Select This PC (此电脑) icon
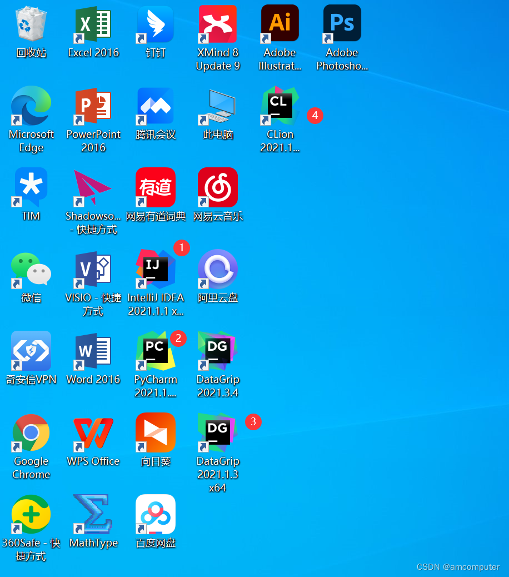This screenshot has width=509, height=577. (x=218, y=107)
